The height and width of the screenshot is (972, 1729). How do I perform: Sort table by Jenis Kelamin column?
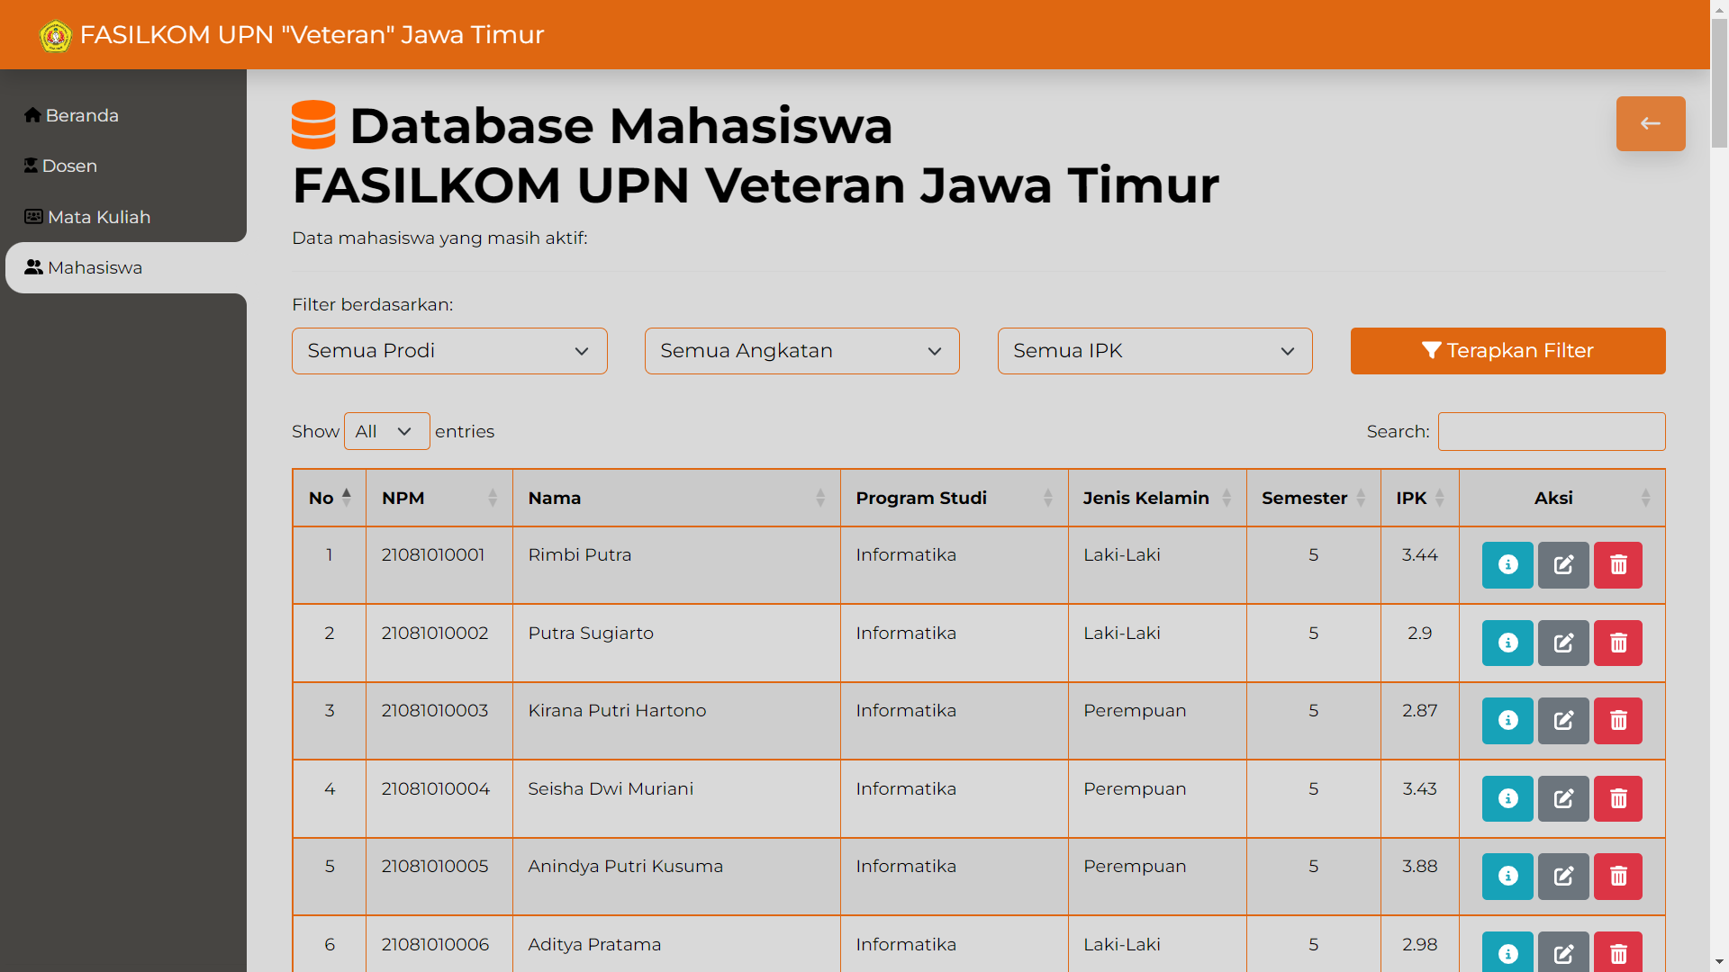pos(1157,498)
